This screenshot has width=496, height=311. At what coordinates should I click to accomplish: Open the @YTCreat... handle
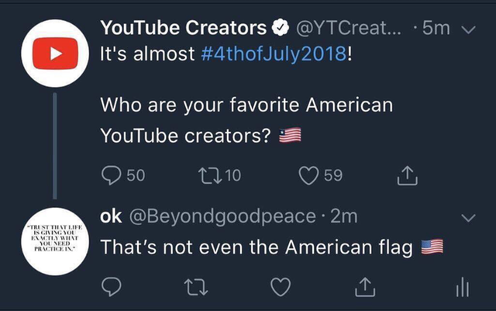pyautogui.click(x=349, y=28)
